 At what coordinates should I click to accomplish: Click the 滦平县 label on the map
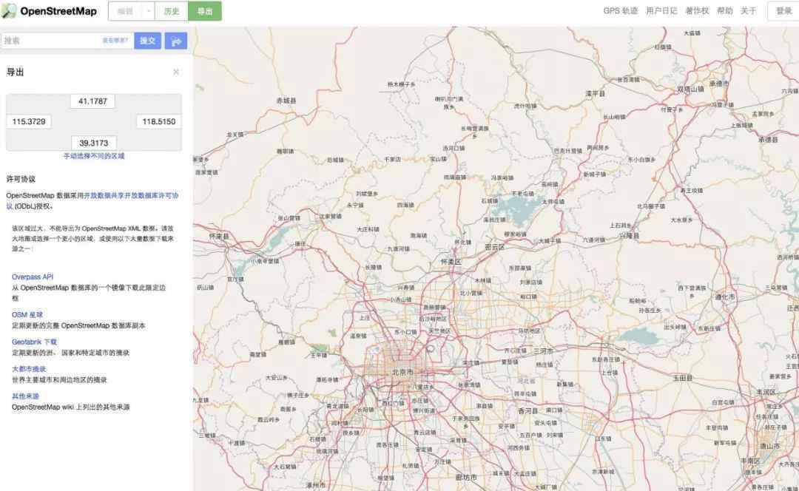tap(595, 94)
